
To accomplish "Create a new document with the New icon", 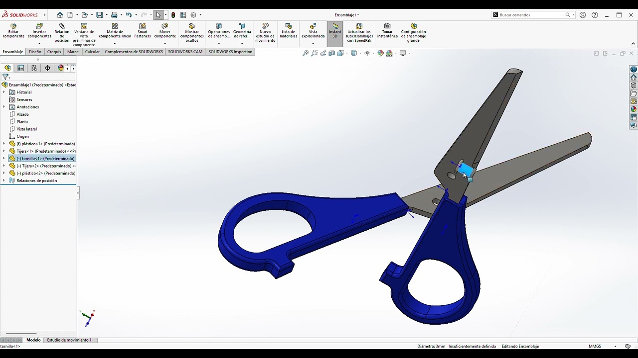I will point(70,15).
